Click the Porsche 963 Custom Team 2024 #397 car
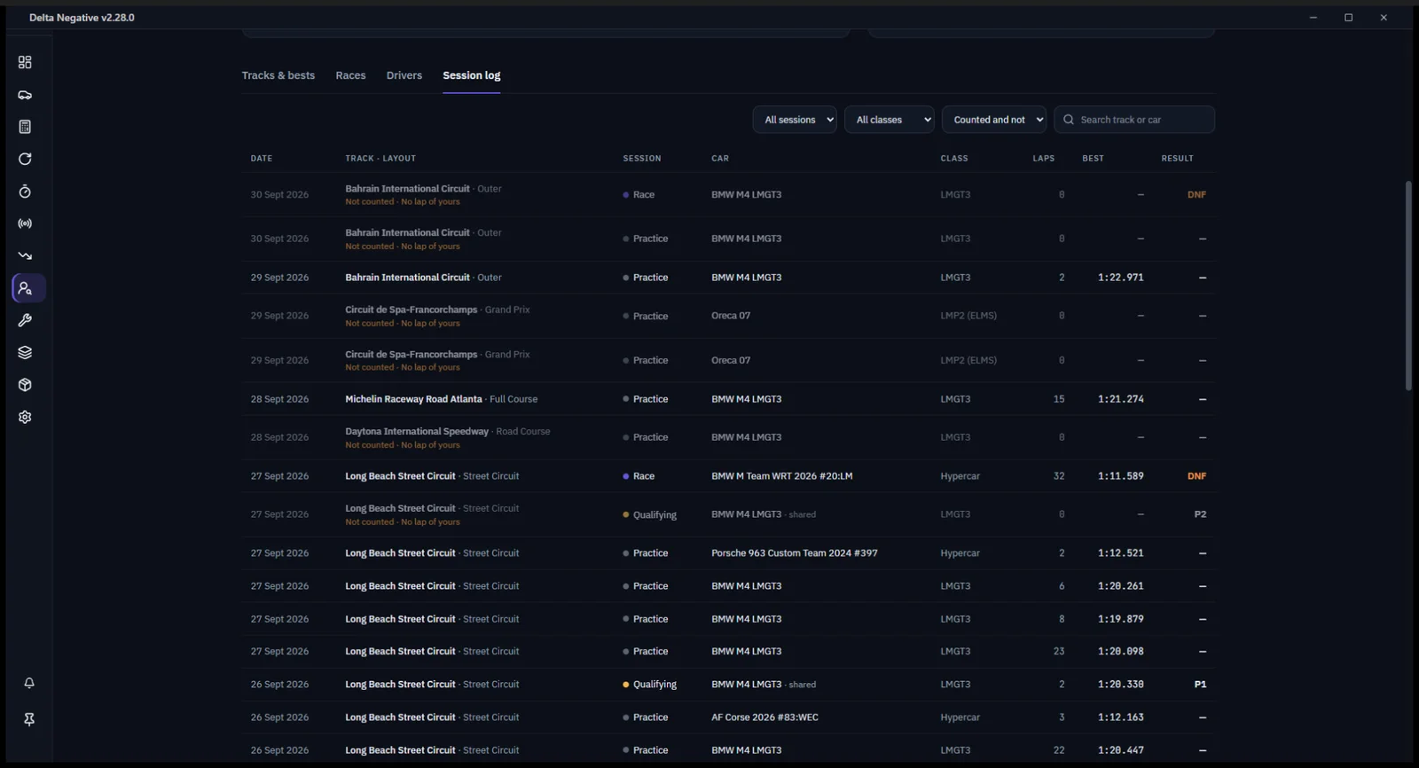This screenshot has height=768, width=1419. (x=795, y=553)
